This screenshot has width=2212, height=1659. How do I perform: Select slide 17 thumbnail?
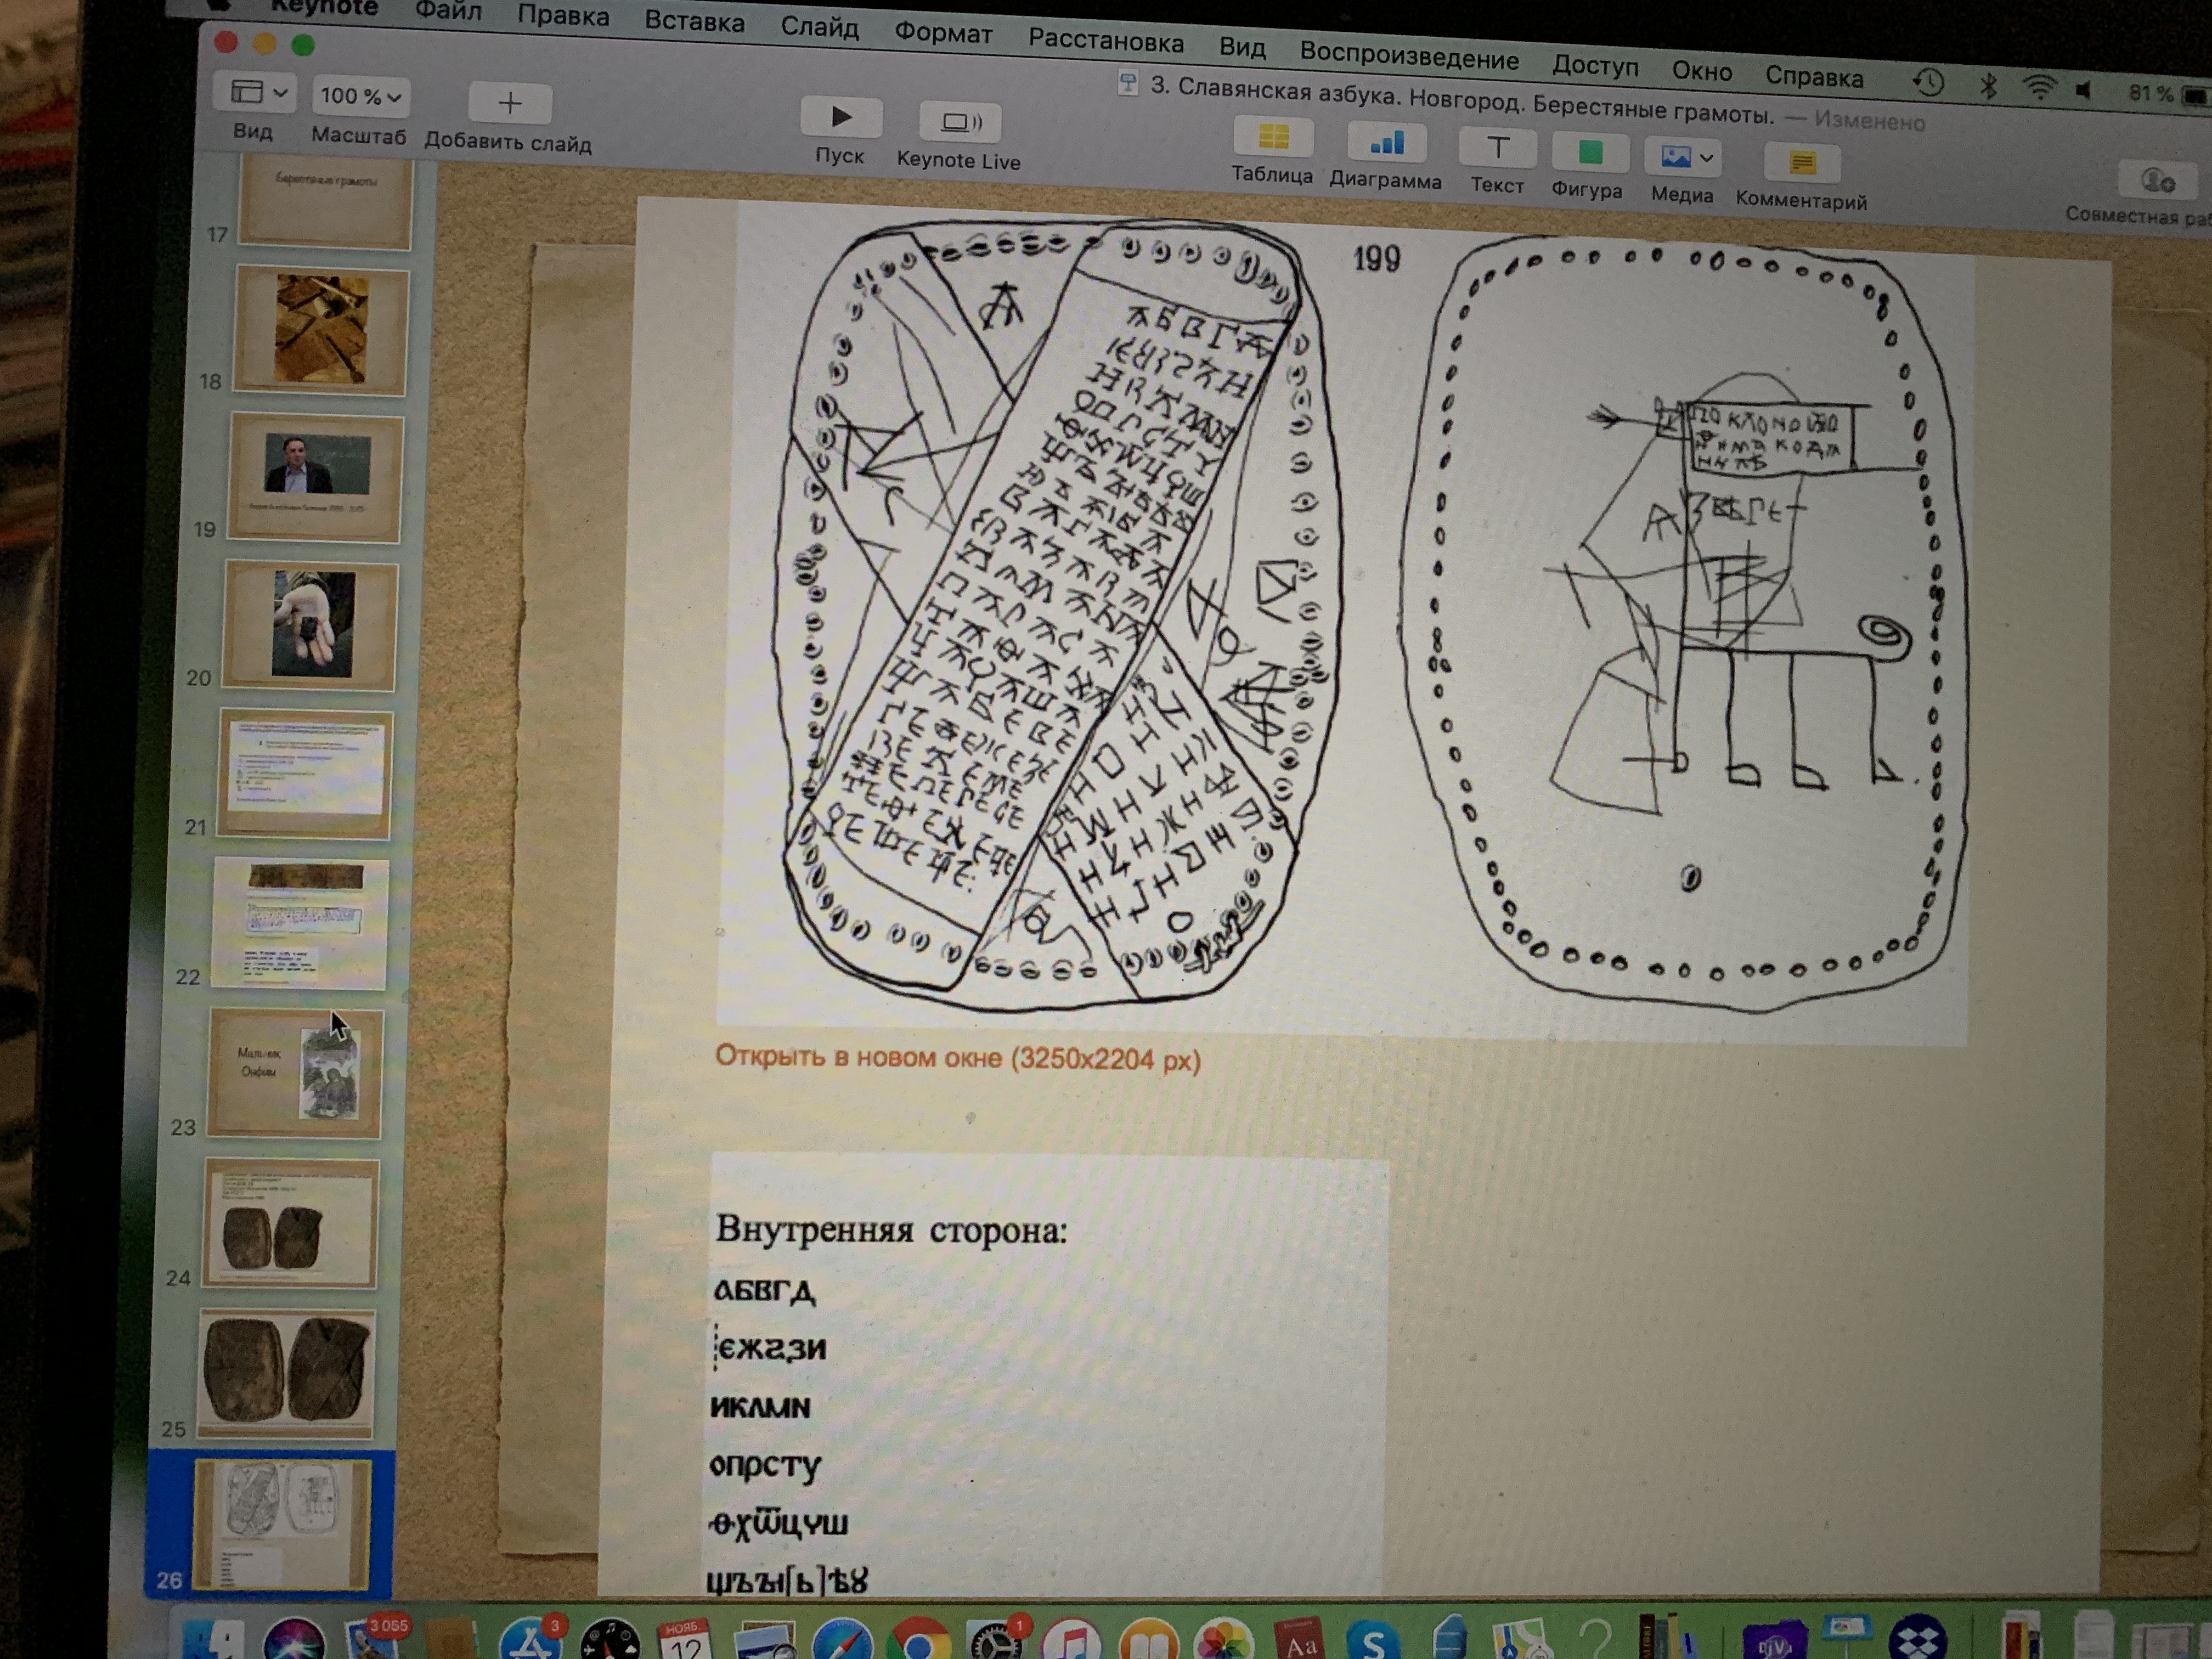[x=325, y=203]
